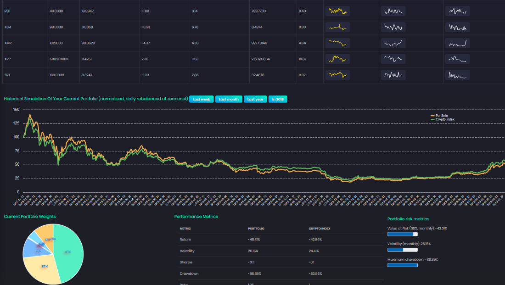Click the Value at Risk progress bar
505x285 pixels.
pos(403,234)
